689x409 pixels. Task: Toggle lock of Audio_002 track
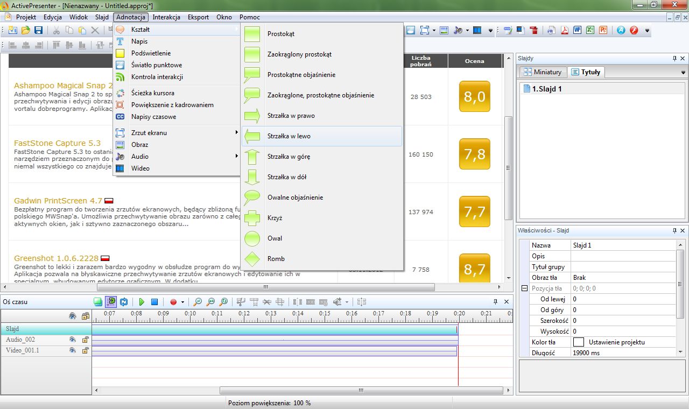[x=85, y=340]
